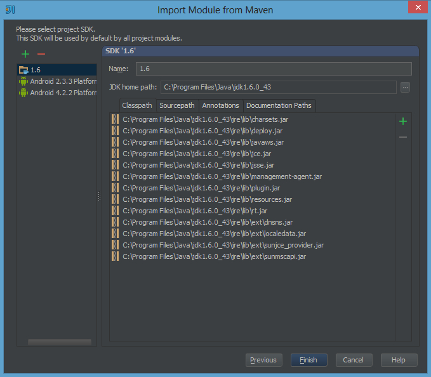
Task: Click the jar icon next to jce.jar
Action: pos(115,154)
